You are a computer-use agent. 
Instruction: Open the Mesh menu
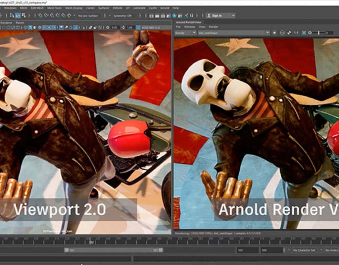point(24,8)
